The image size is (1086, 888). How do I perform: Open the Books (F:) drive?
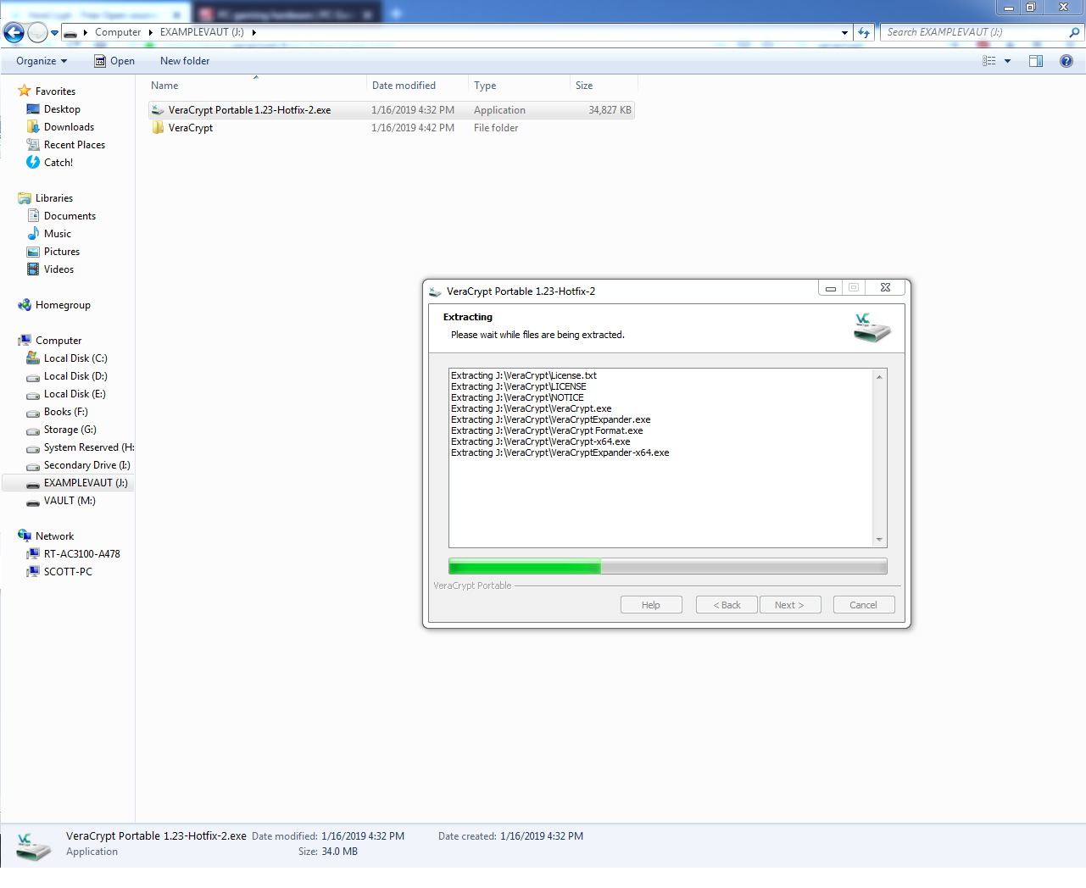(65, 412)
